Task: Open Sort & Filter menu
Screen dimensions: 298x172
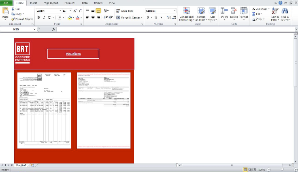Action: tap(275, 14)
